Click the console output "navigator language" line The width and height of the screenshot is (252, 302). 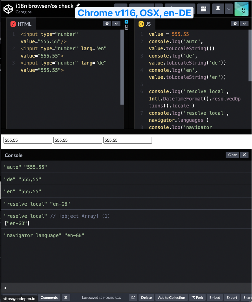coord(44,235)
